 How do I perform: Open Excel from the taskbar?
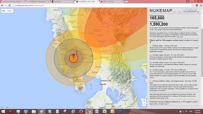click(x=105, y=111)
